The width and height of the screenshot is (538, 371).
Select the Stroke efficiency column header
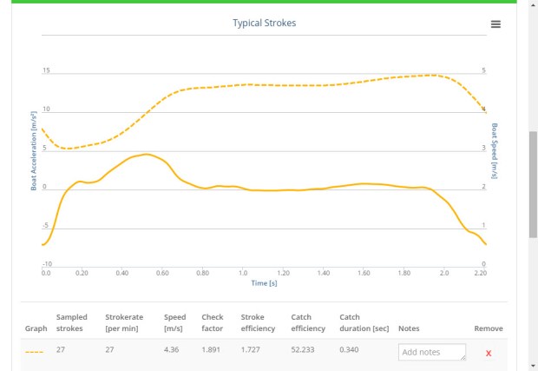(x=259, y=323)
